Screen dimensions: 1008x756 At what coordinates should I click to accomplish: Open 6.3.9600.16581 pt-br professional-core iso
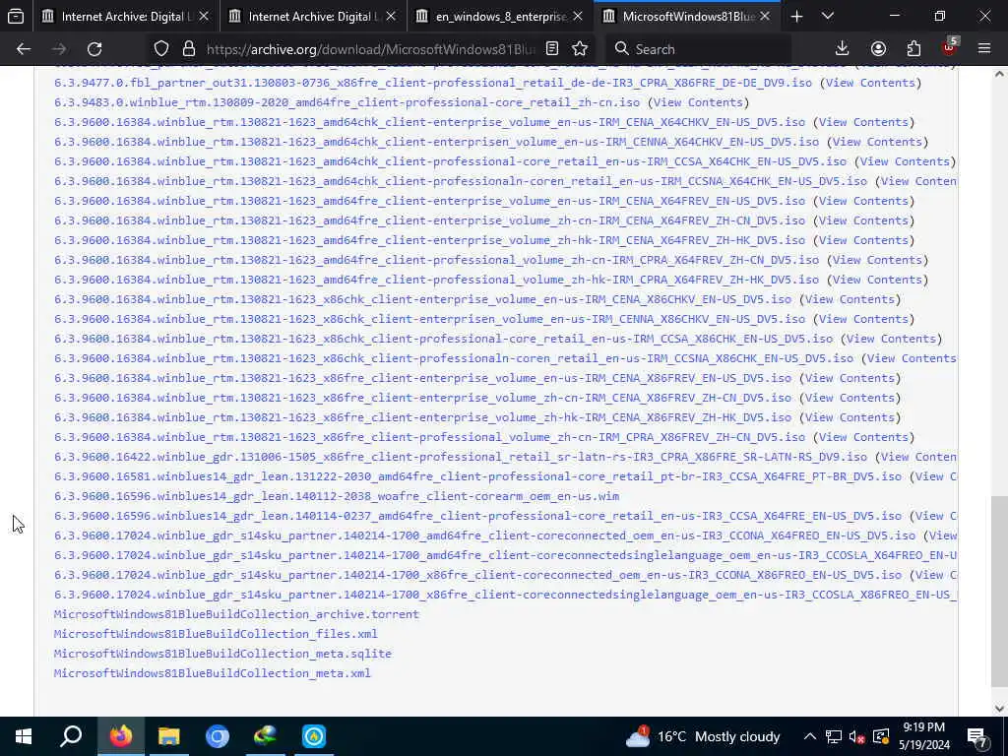click(x=477, y=476)
